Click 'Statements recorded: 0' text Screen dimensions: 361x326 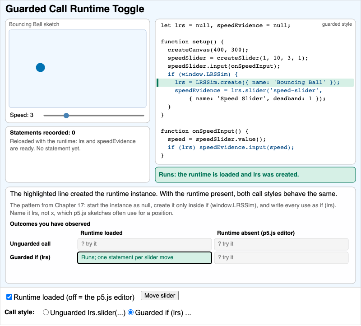click(42, 133)
